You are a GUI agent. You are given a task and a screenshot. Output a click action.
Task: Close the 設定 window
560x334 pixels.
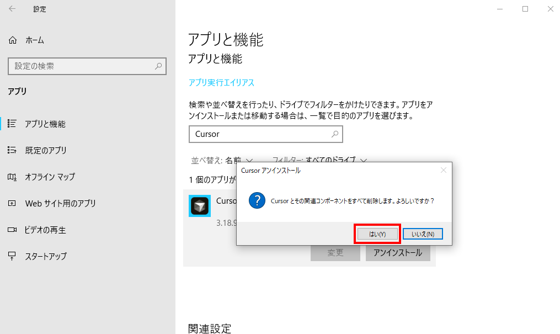click(551, 9)
